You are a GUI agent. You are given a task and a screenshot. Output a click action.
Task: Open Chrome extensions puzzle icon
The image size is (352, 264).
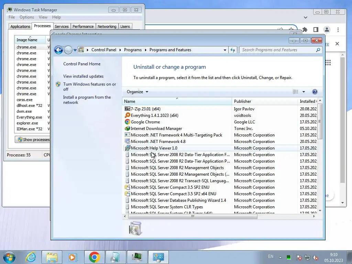coord(305,30)
